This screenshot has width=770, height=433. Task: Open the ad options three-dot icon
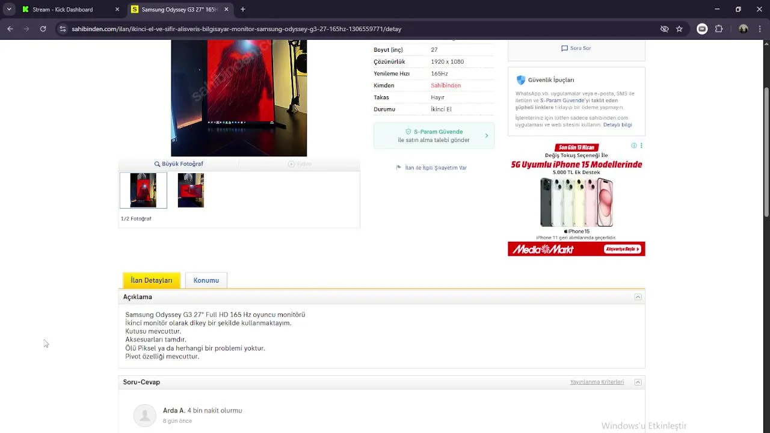pos(641,146)
